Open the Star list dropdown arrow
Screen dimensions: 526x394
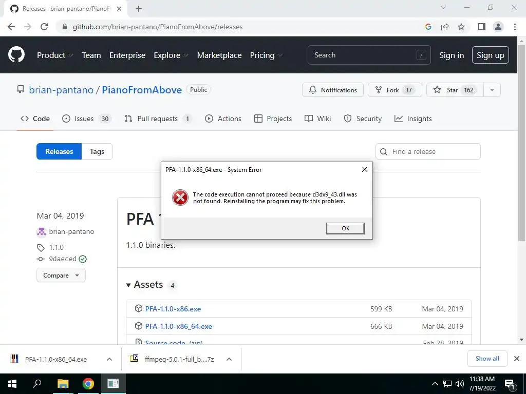[x=492, y=90]
